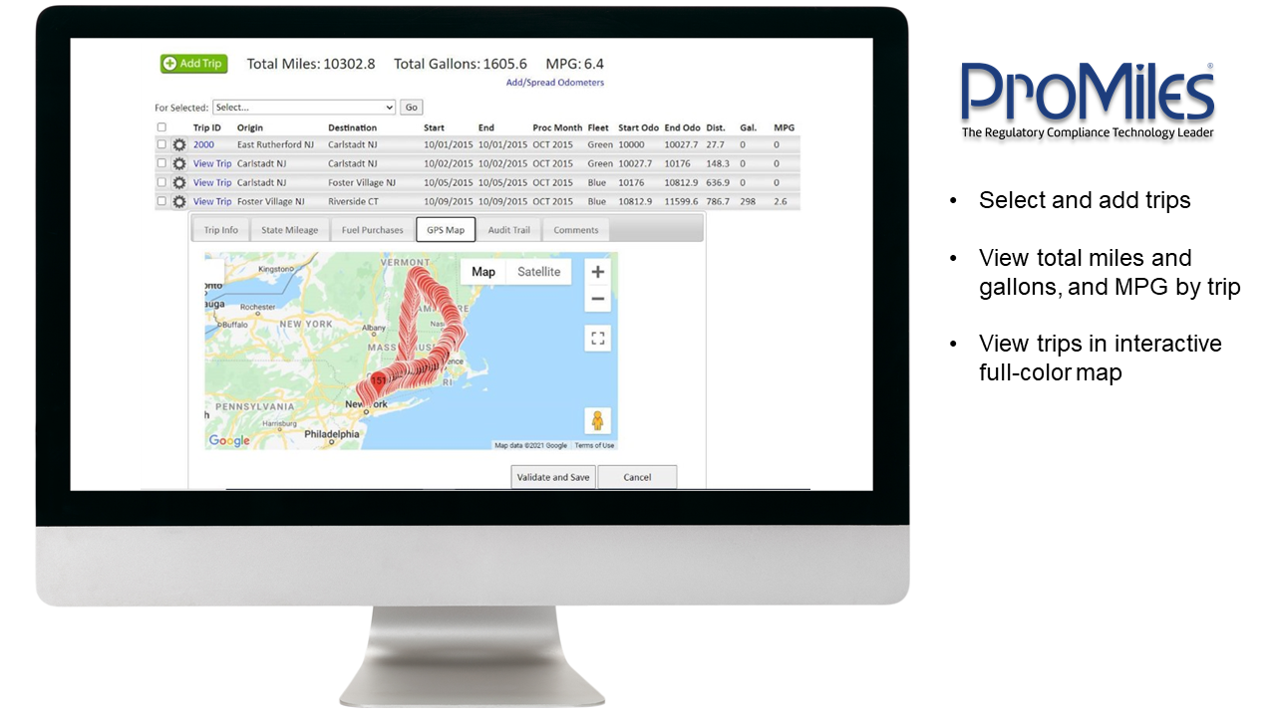Open the Audit Trail tab
The width and height of the screenshot is (1276, 717).
[x=508, y=230]
